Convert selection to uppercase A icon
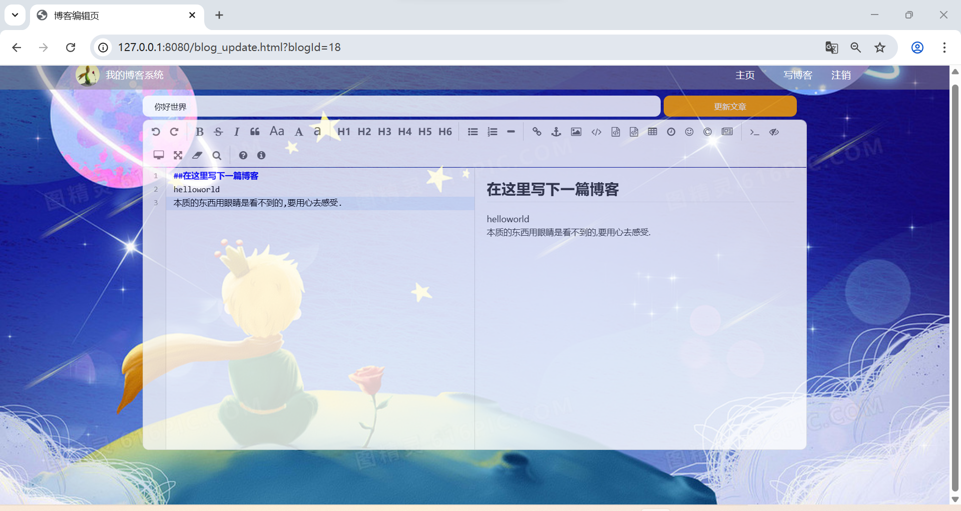Screen dimensions: 961x511 click(299, 132)
